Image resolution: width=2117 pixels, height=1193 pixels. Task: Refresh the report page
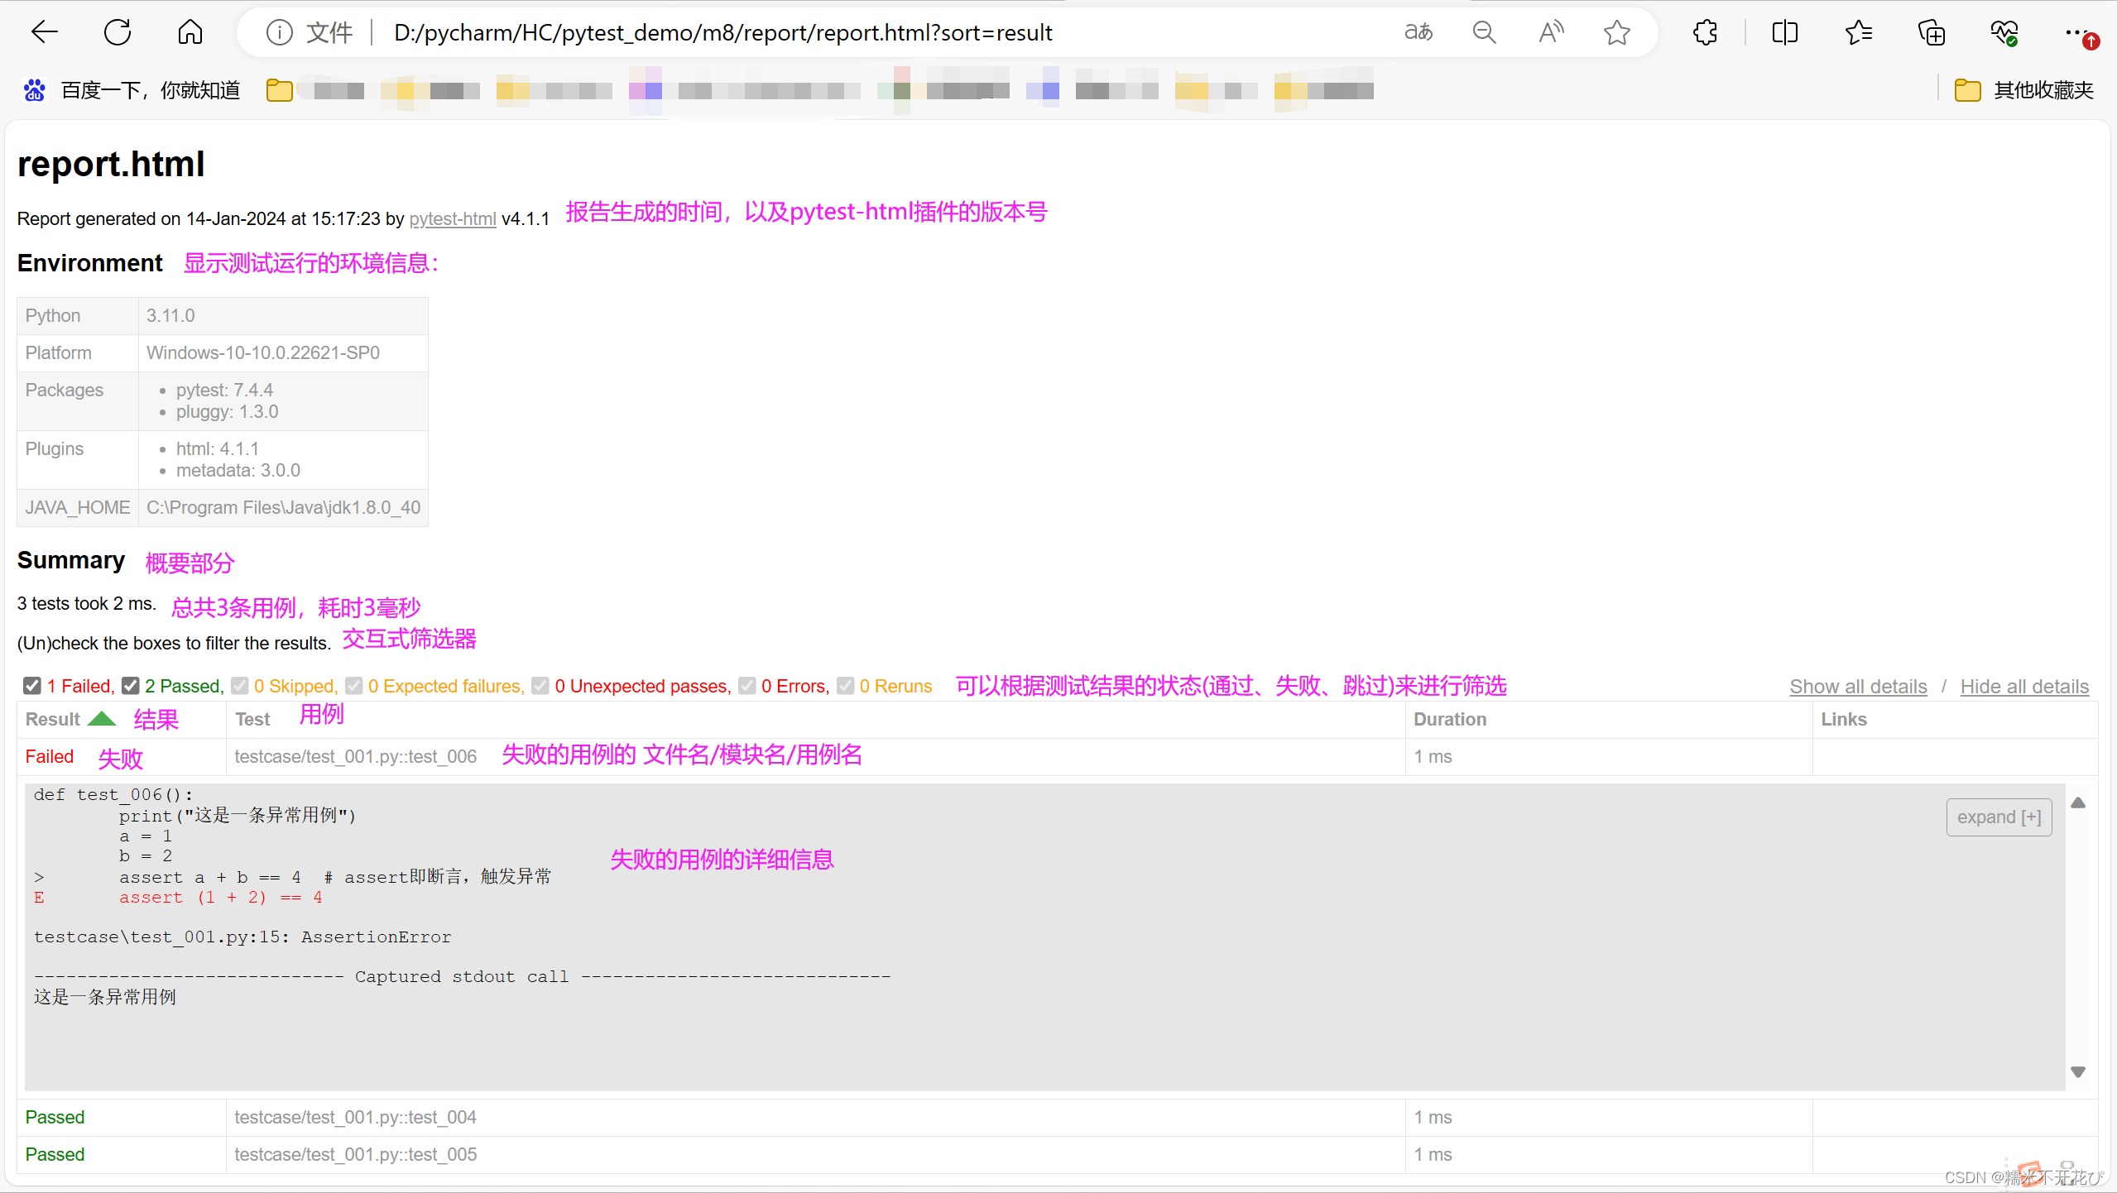pos(118,31)
